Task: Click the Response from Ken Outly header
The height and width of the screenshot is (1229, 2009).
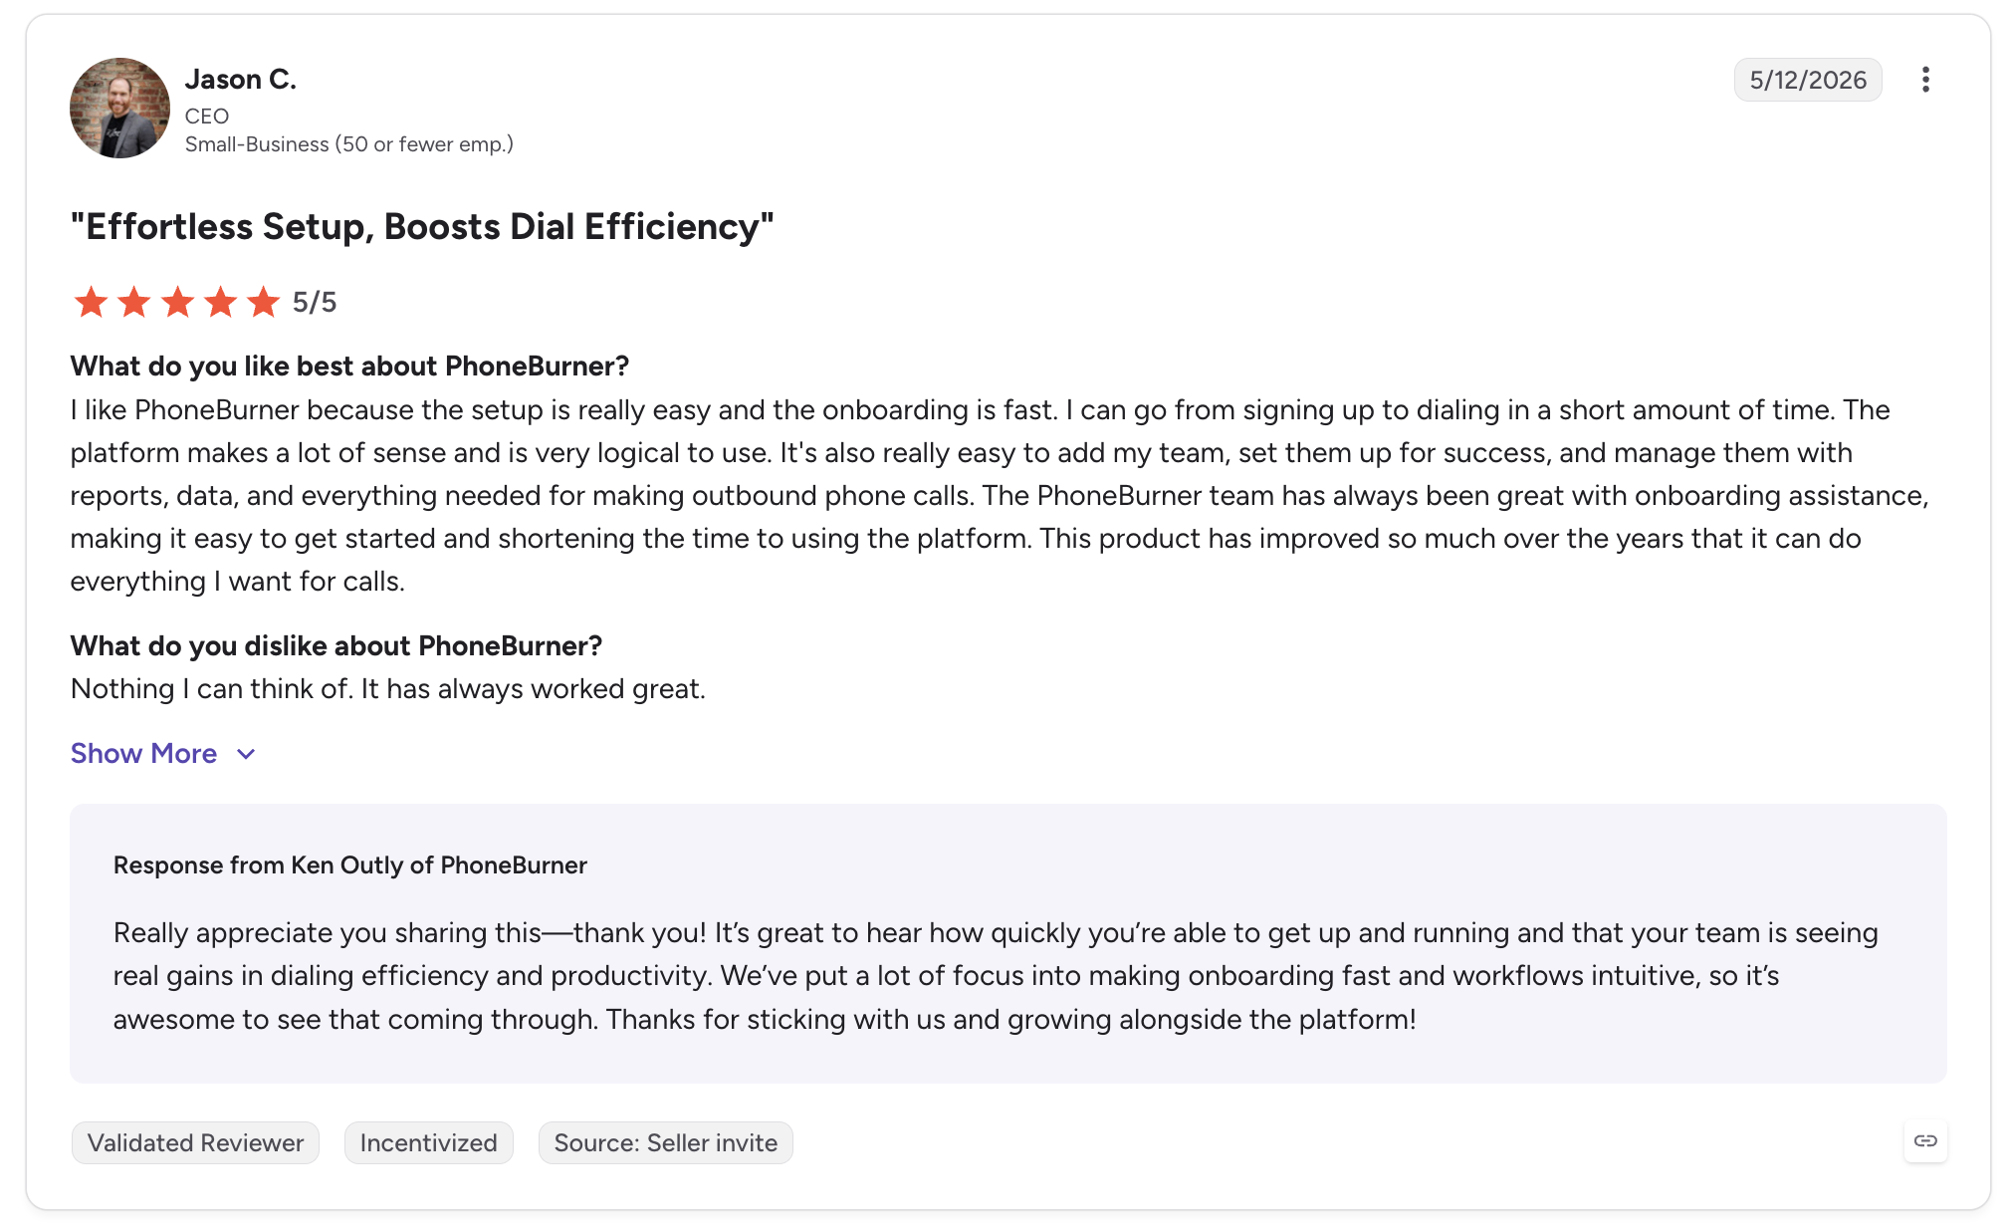Action: coord(350,865)
